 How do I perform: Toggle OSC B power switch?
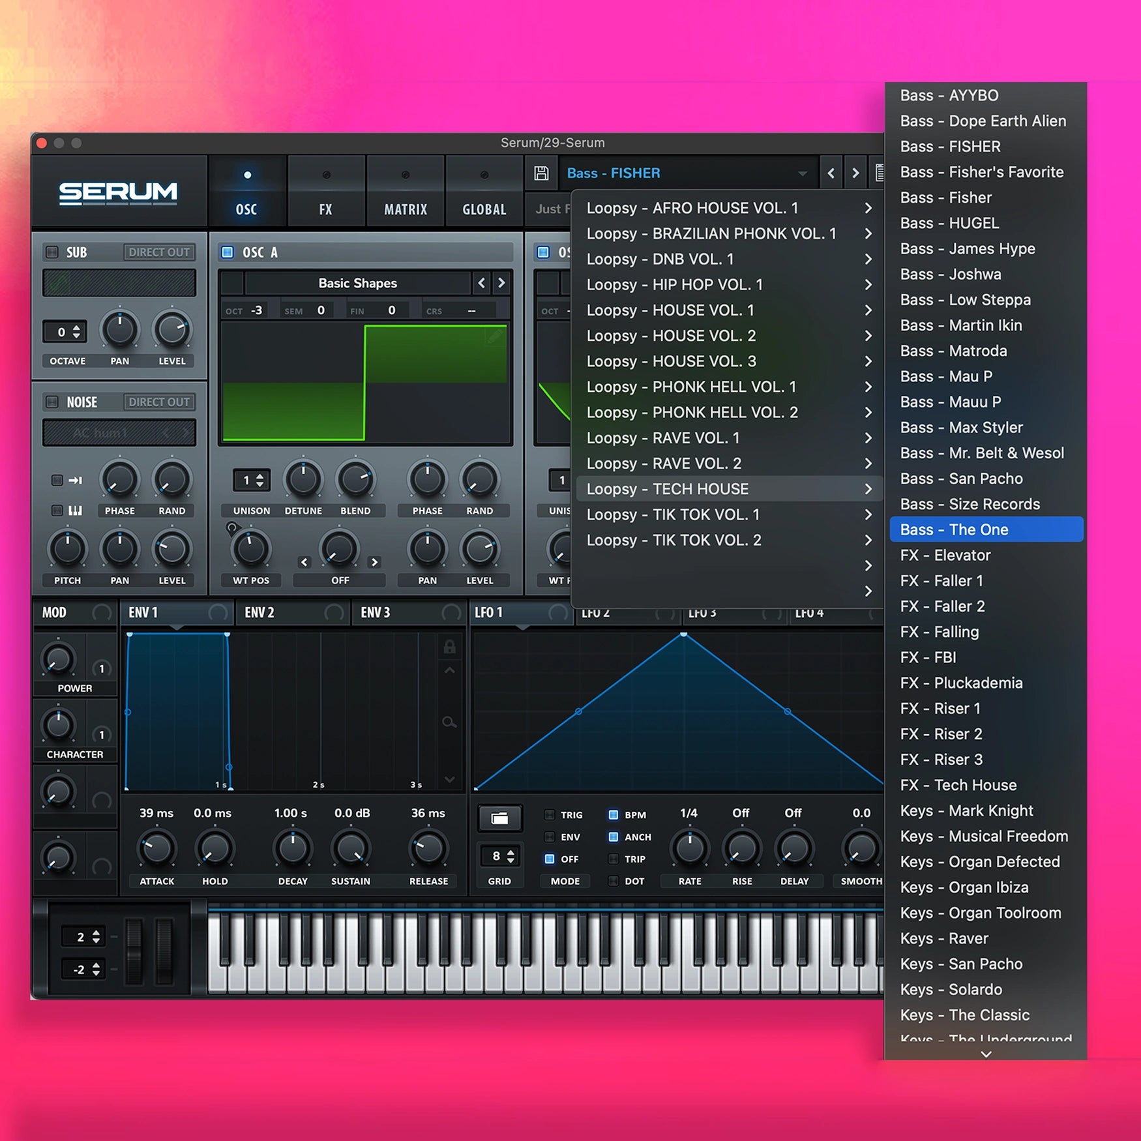click(543, 252)
